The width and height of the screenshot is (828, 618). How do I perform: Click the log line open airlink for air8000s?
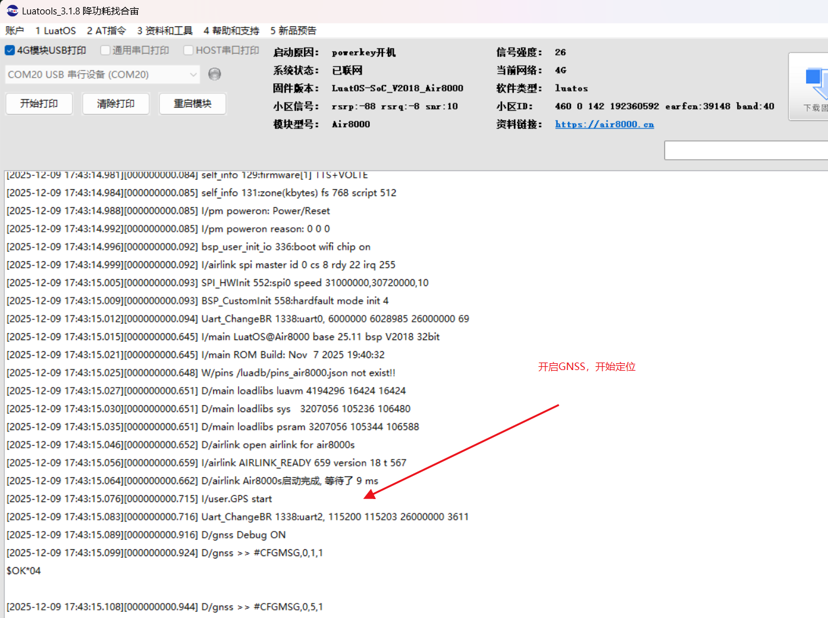coord(181,445)
